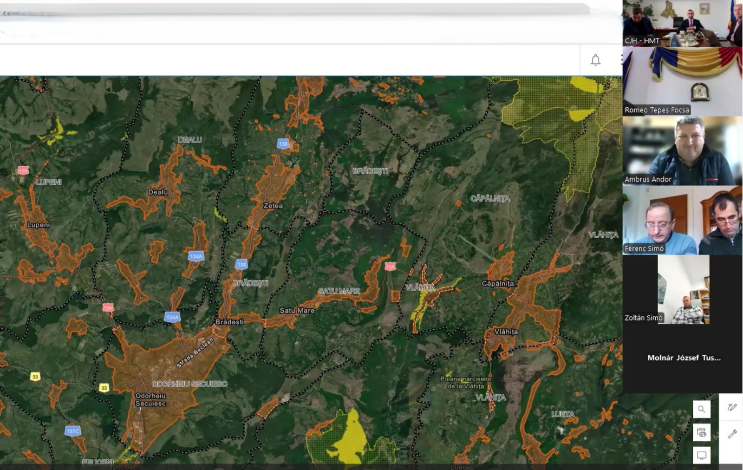
Task: Click Strada Beclean street label
Action: [x=195, y=352]
